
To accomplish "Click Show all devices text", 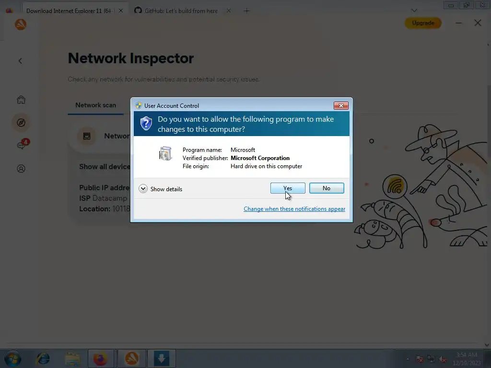I will [105, 166].
